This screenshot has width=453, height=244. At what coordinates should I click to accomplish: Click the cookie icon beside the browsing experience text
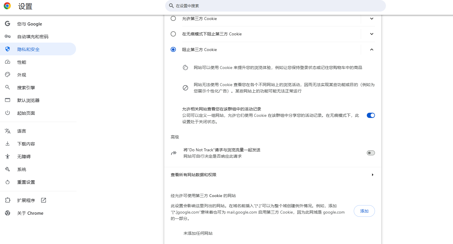(185, 68)
